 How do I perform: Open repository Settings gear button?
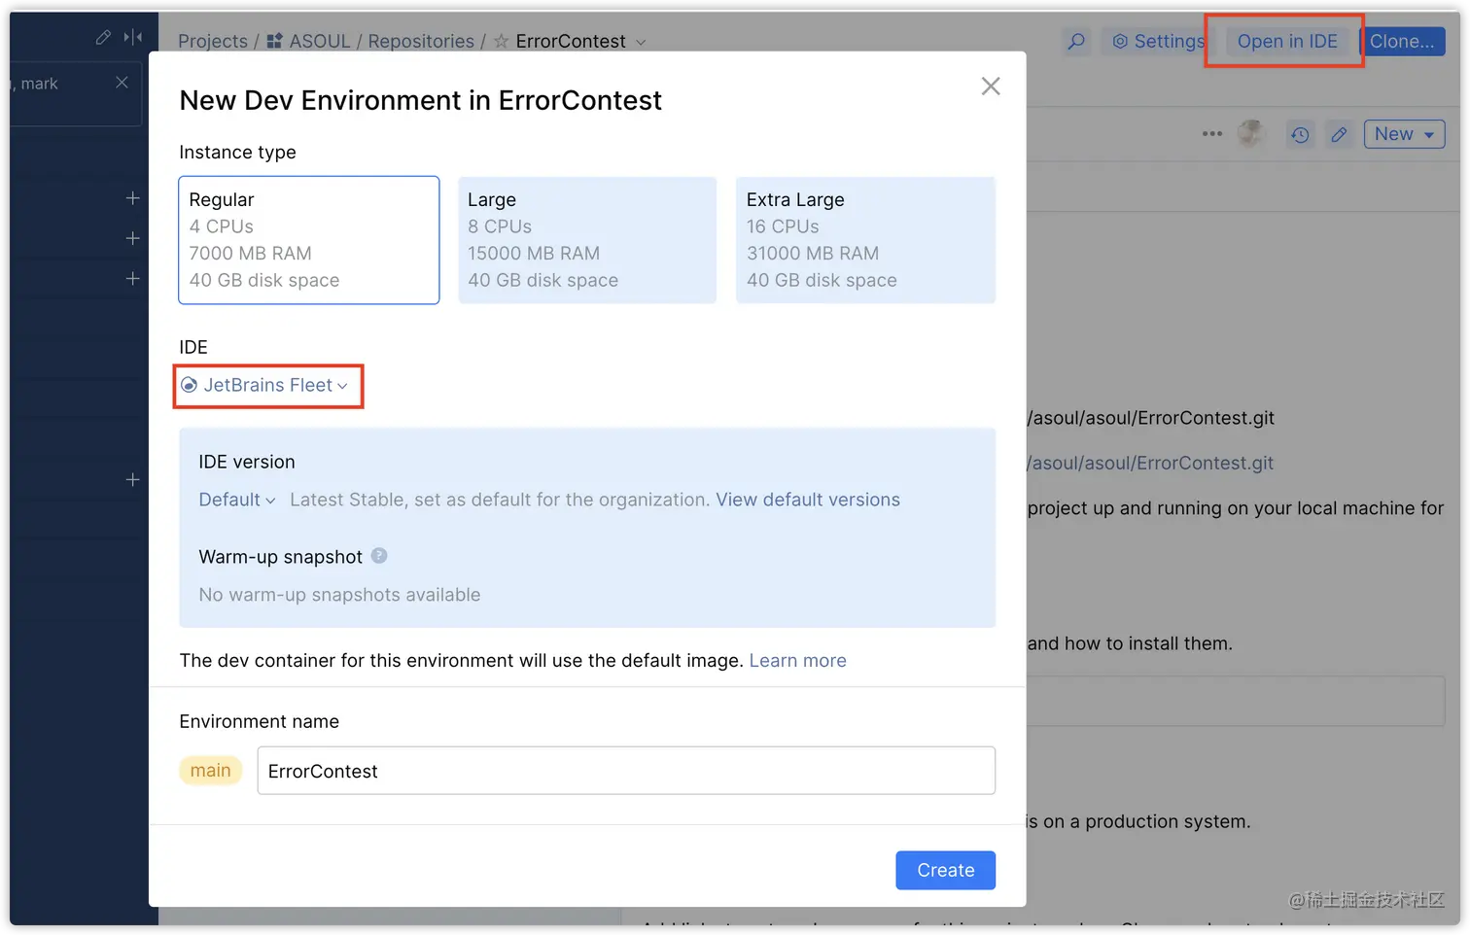(x=1157, y=42)
